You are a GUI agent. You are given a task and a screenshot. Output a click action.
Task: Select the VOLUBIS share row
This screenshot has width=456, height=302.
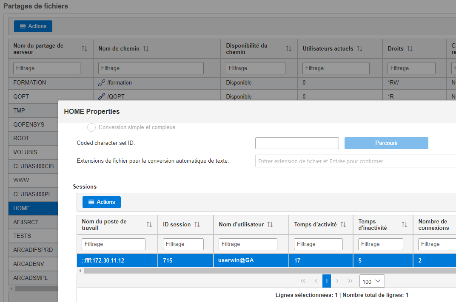[33, 152]
